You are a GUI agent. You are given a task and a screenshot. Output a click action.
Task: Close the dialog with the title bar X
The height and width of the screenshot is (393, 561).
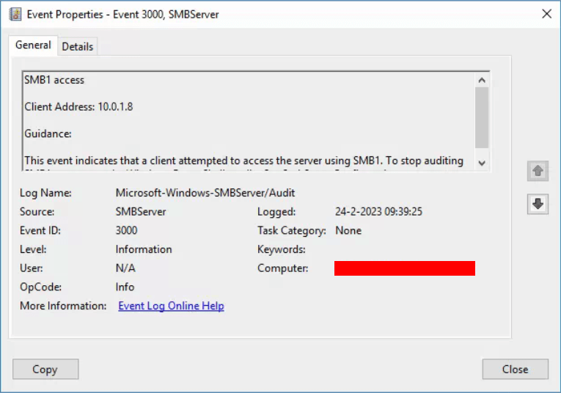(x=546, y=14)
